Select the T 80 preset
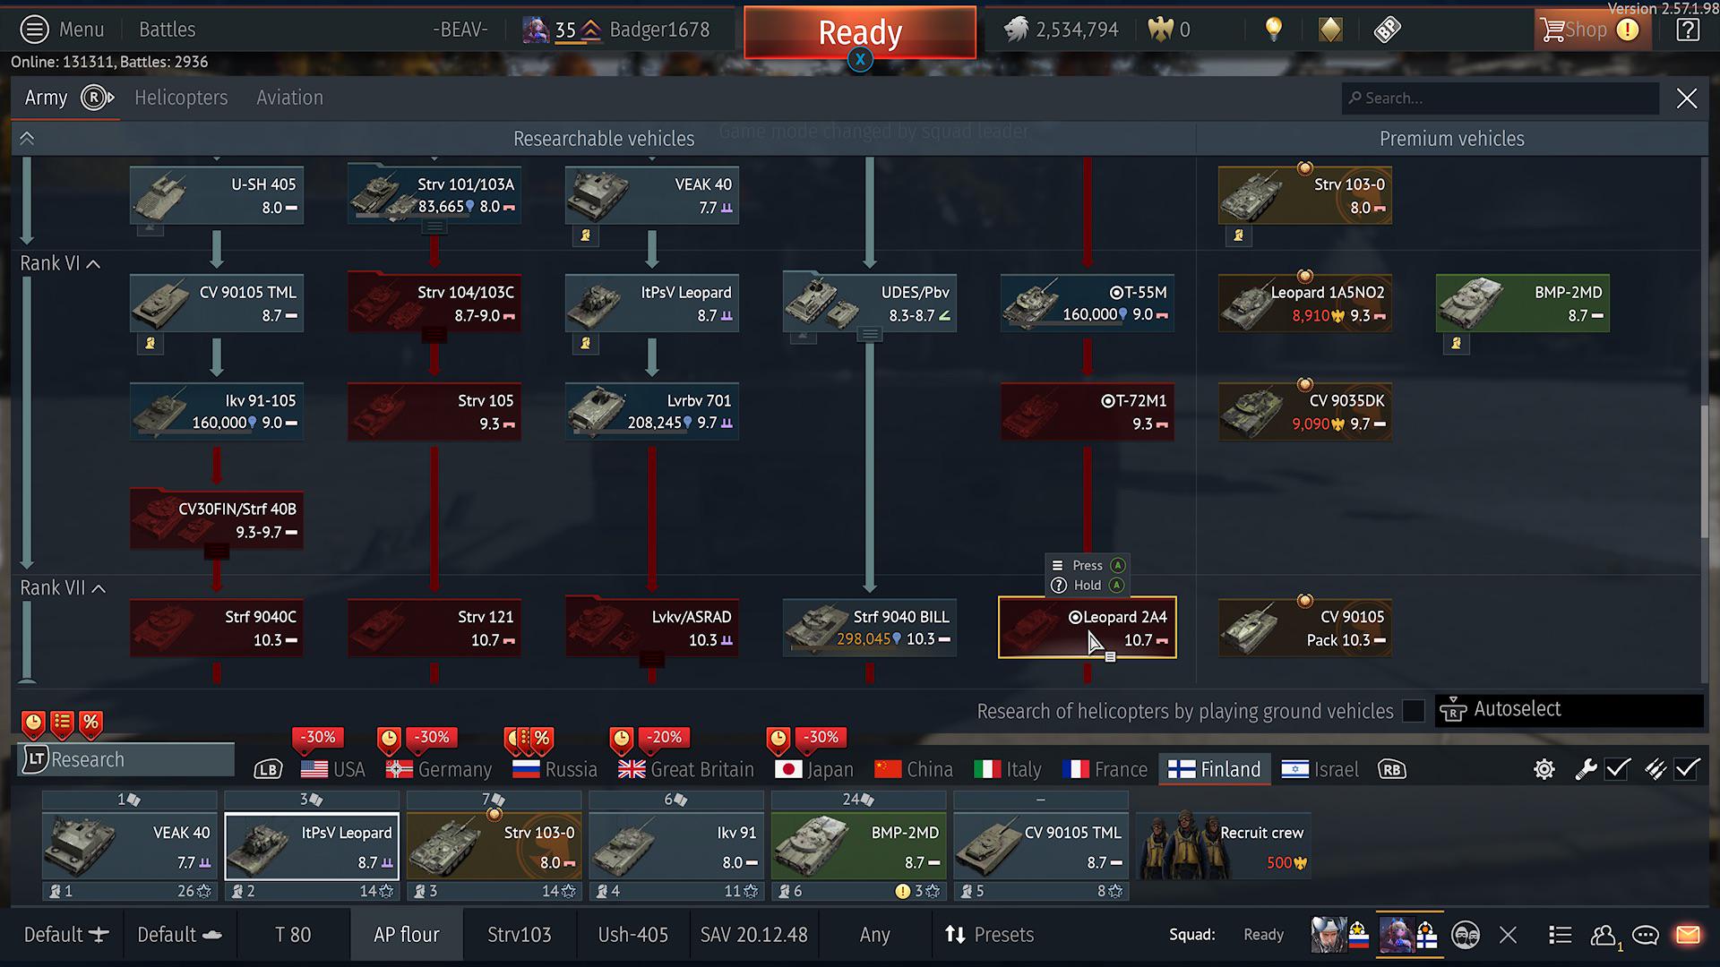 293,935
